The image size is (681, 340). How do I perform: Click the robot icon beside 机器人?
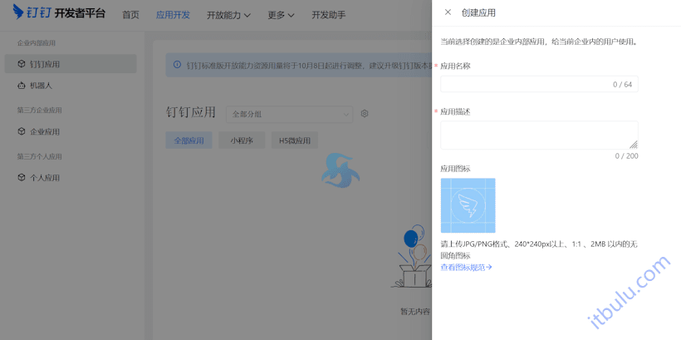point(22,86)
